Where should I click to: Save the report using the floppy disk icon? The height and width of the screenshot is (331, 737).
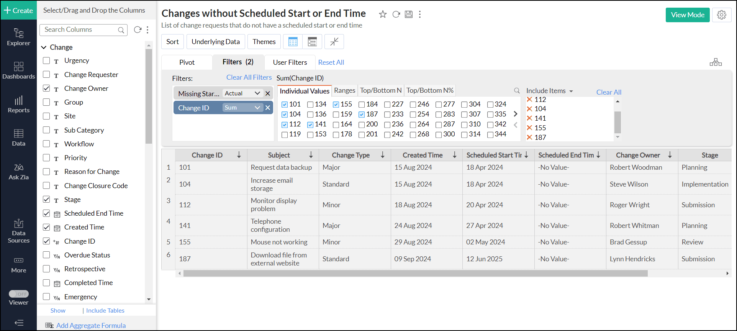click(409, 15)
